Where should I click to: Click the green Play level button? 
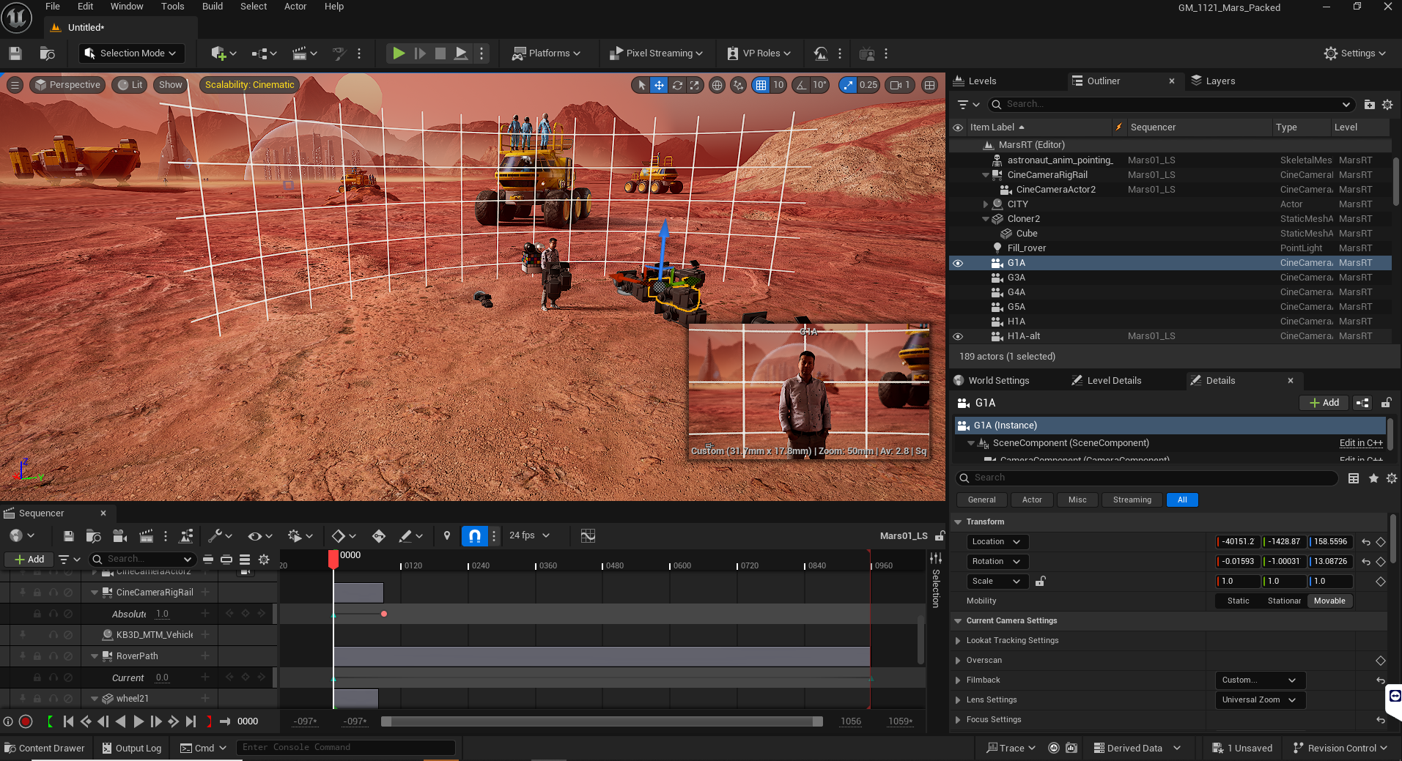399,53
